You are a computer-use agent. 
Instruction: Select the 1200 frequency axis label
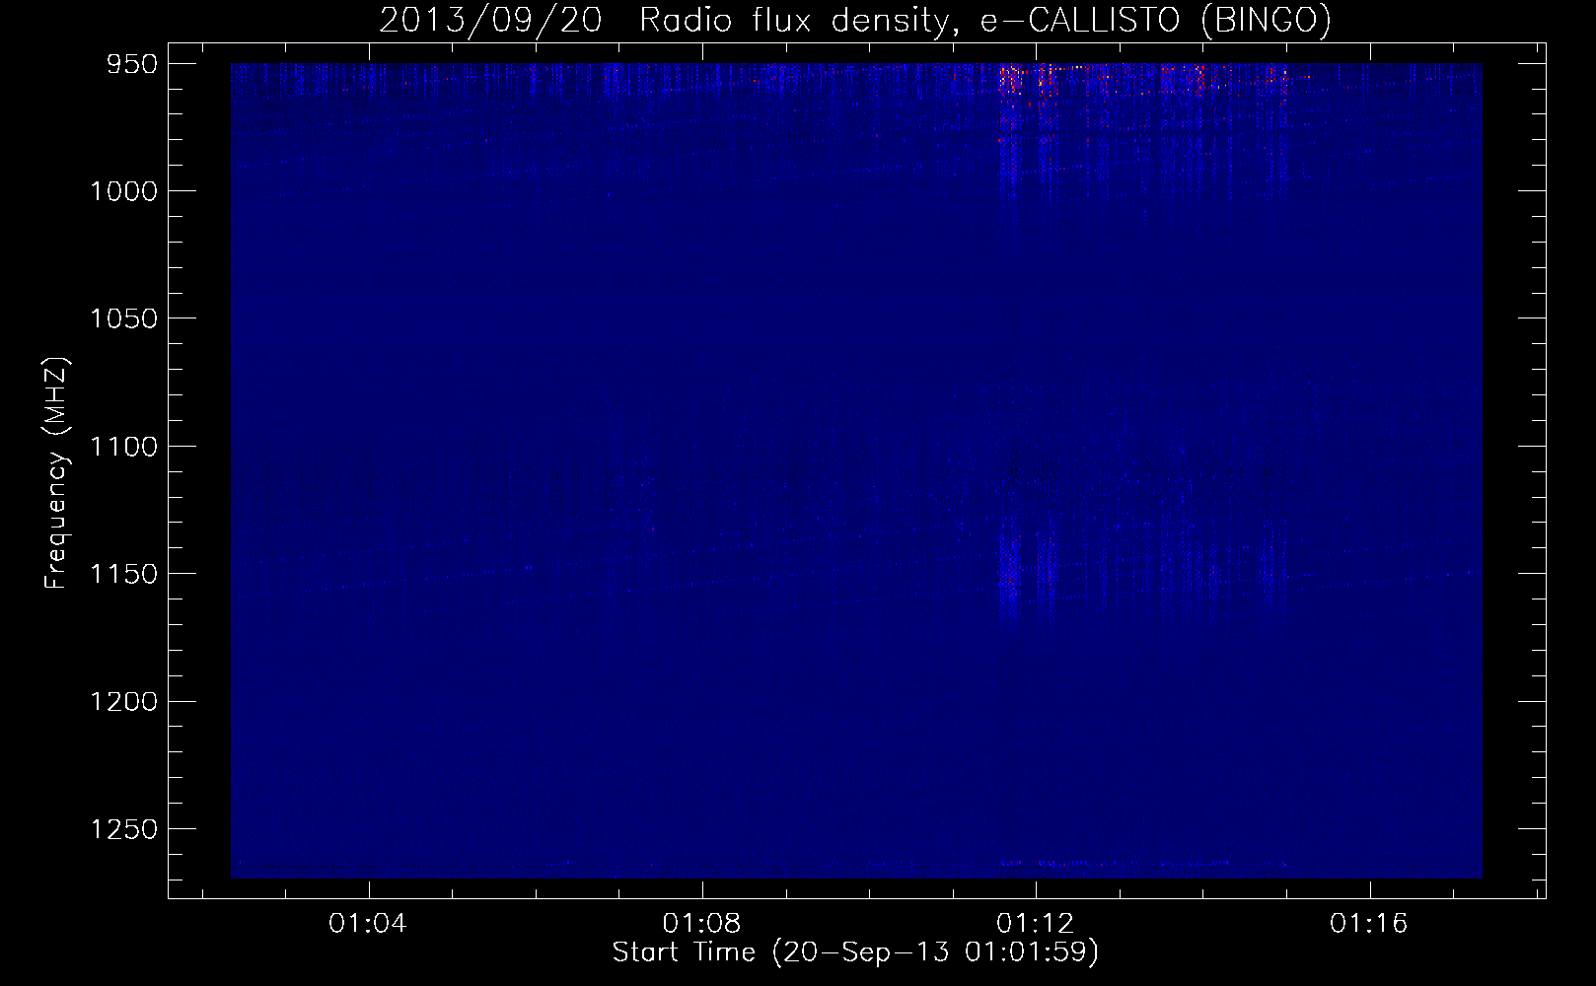pyautogui.click(x=123, y=701)
